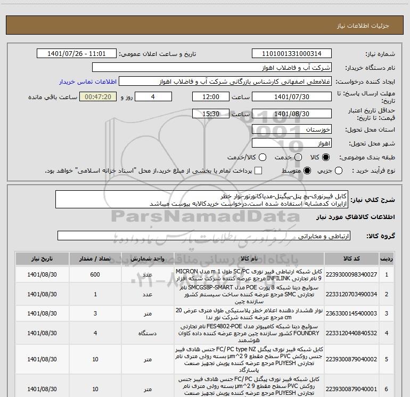Open the اطلاعات تماس خریدار link

88,82
